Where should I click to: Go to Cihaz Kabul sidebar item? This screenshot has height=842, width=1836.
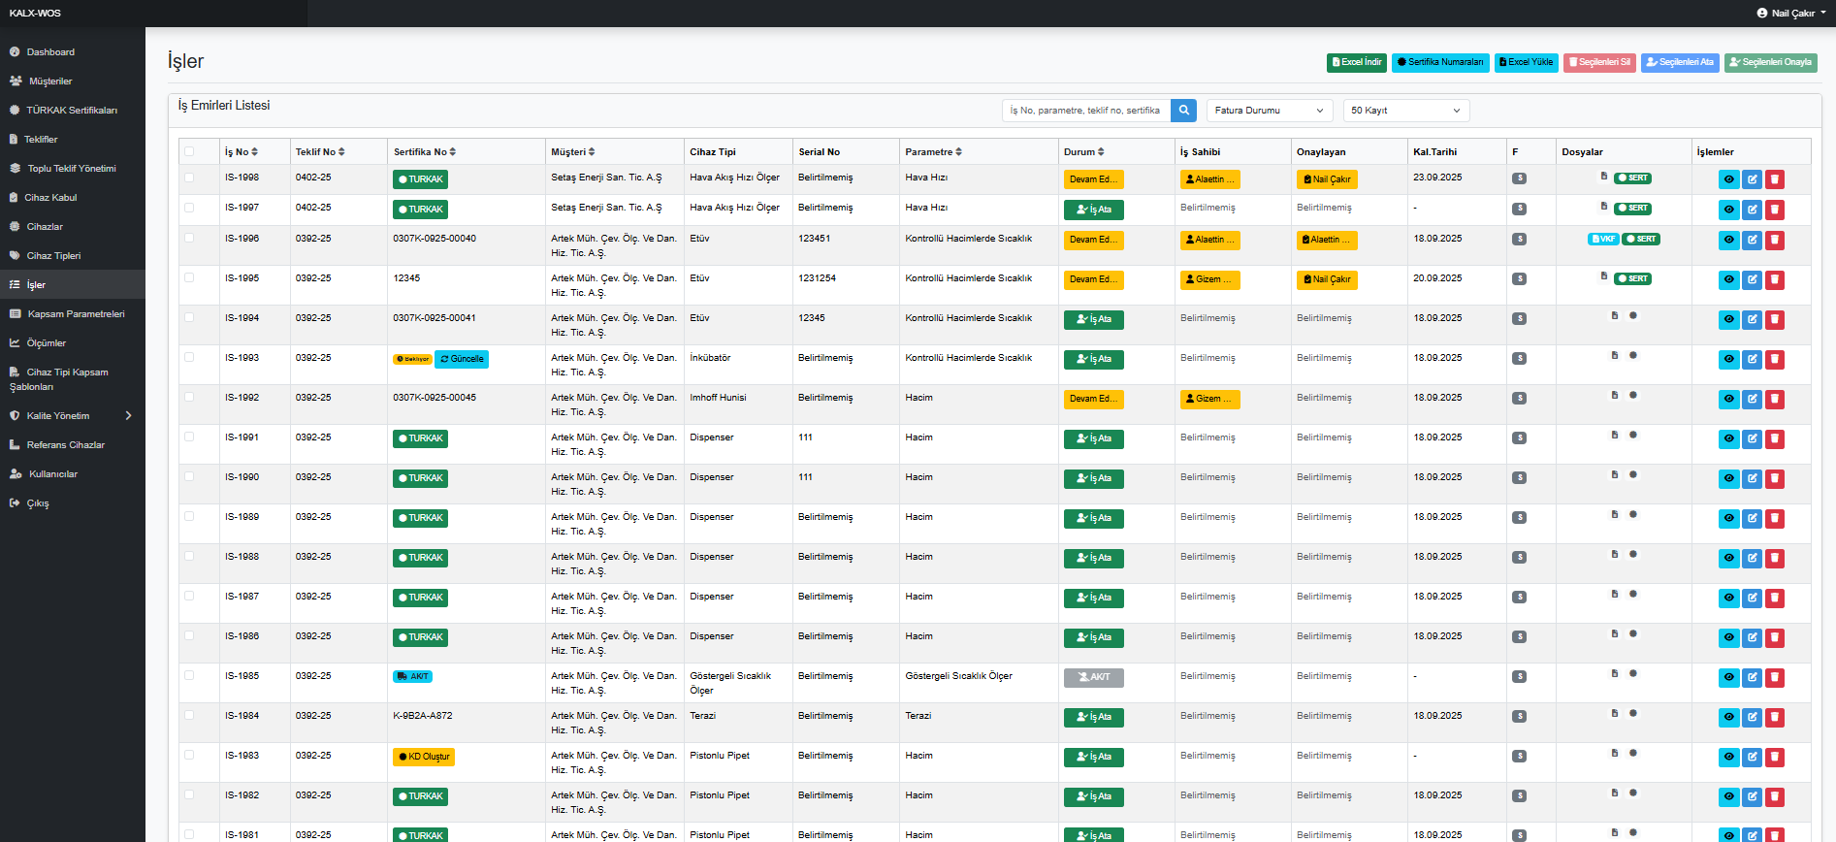tap(72, 198)
